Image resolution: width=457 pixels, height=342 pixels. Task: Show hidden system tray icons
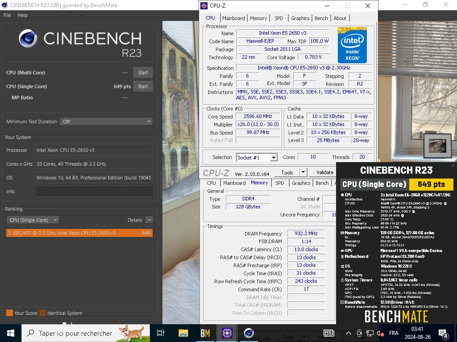[348, 333]
